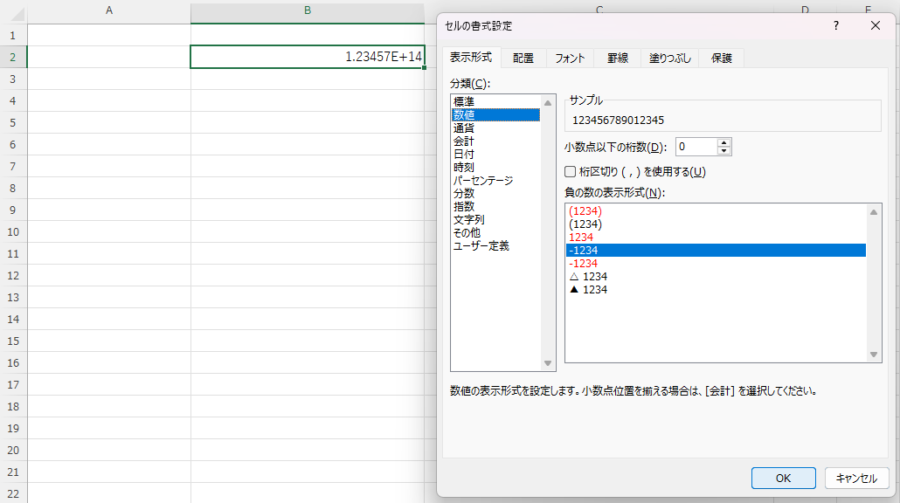Image resolution: width=900 pixels, height=503 pixels.
Task: Pick the 日付 category
Action: (x=495, y=155)
